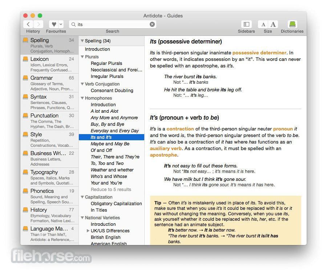
Task: Collapse the Homophones group
Action: pyautogui.click(x=82, y=98)
